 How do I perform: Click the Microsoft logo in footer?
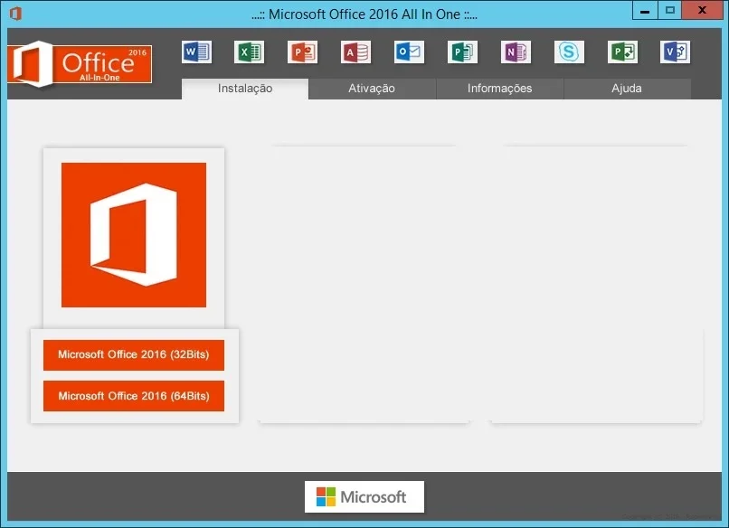[x=364, y=497]
